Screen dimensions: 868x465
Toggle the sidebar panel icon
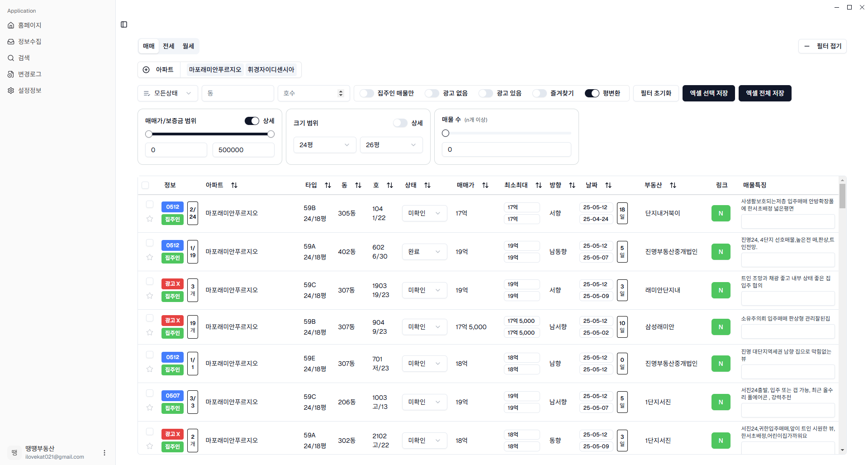[124, 24]
